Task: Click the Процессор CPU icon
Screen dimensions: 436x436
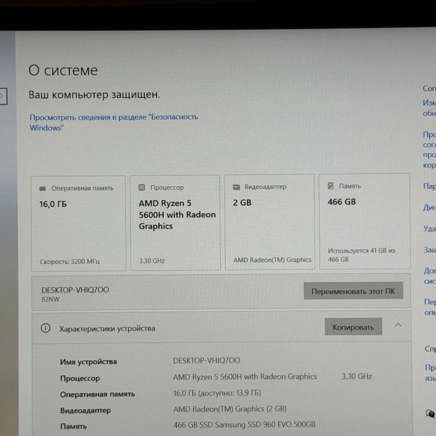Action: click(x=142, y=187)
